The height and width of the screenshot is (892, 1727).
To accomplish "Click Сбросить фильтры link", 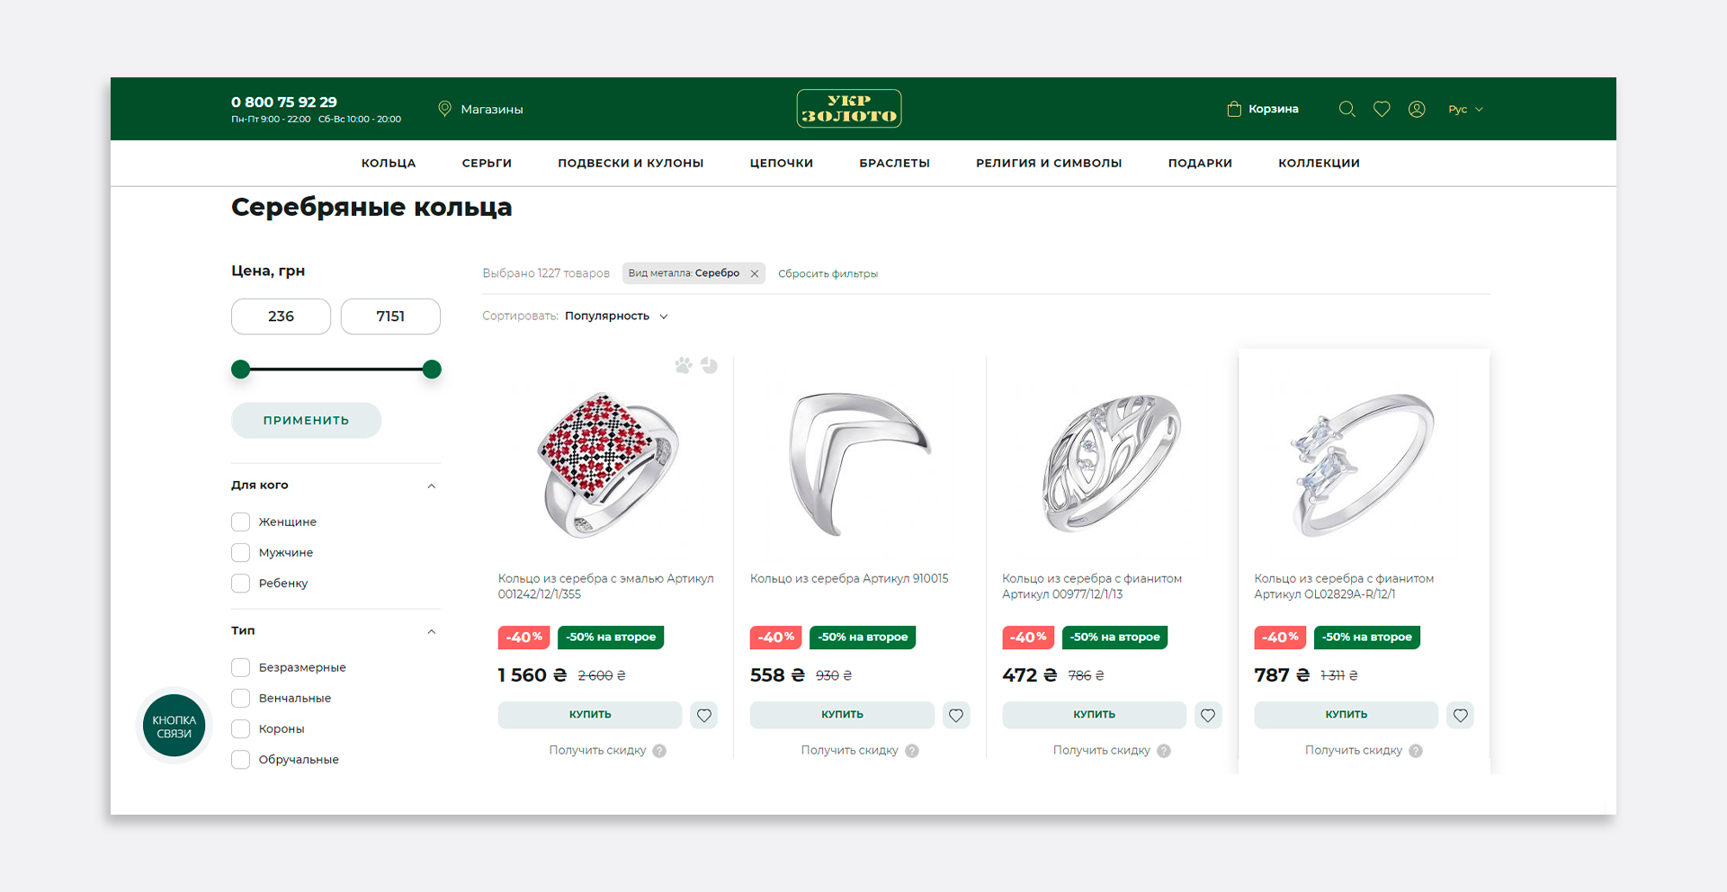I will pos(828,273).
